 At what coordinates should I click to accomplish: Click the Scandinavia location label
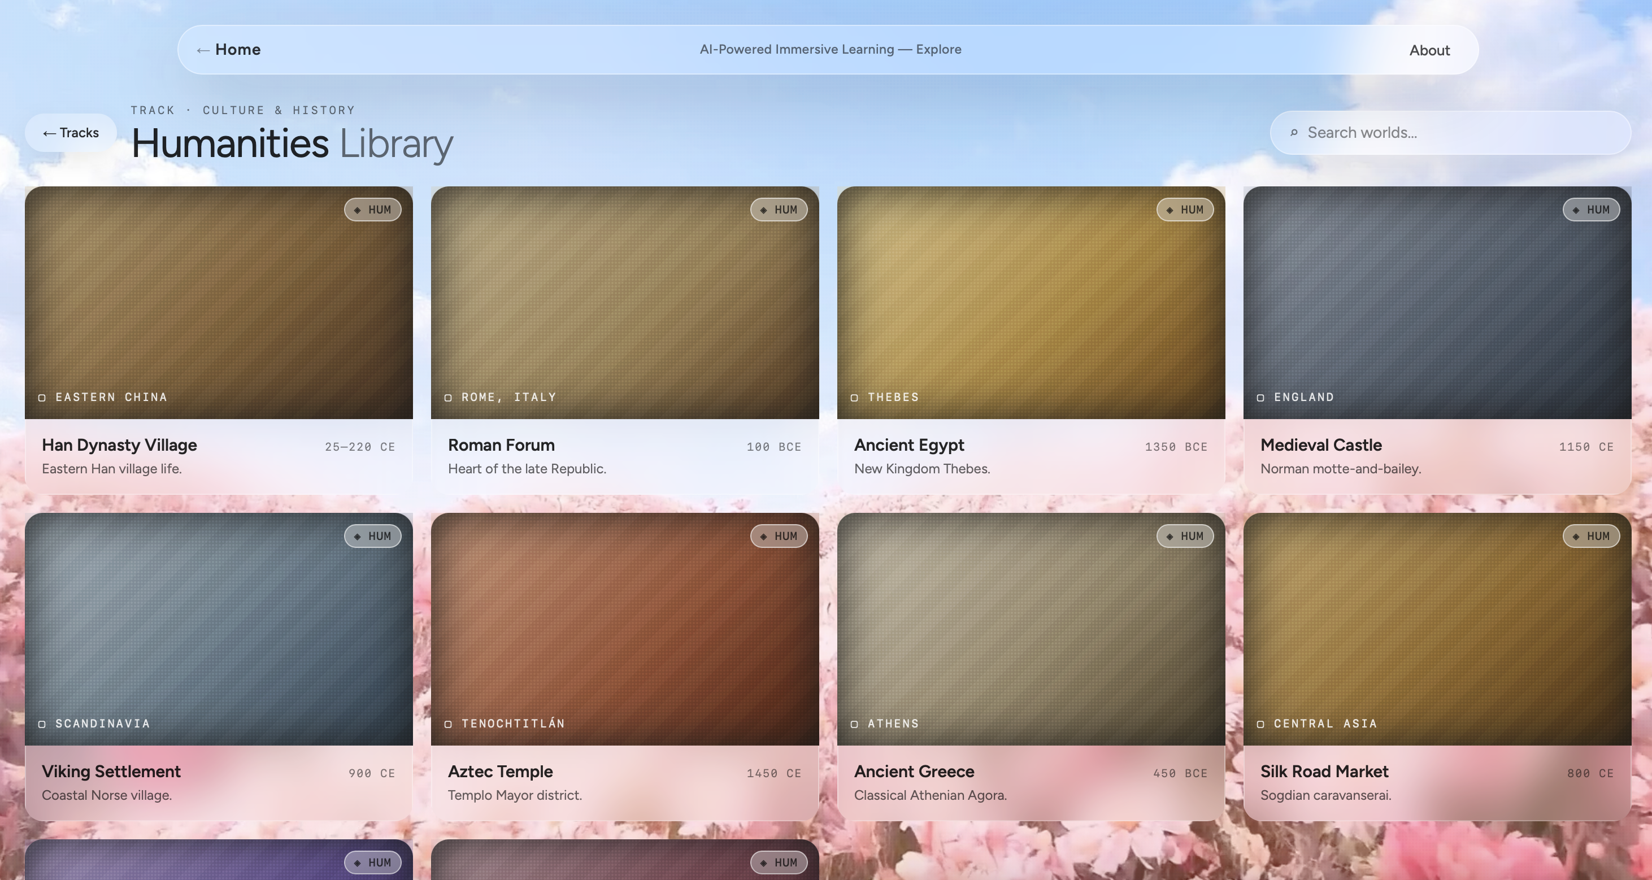[103, 724]
